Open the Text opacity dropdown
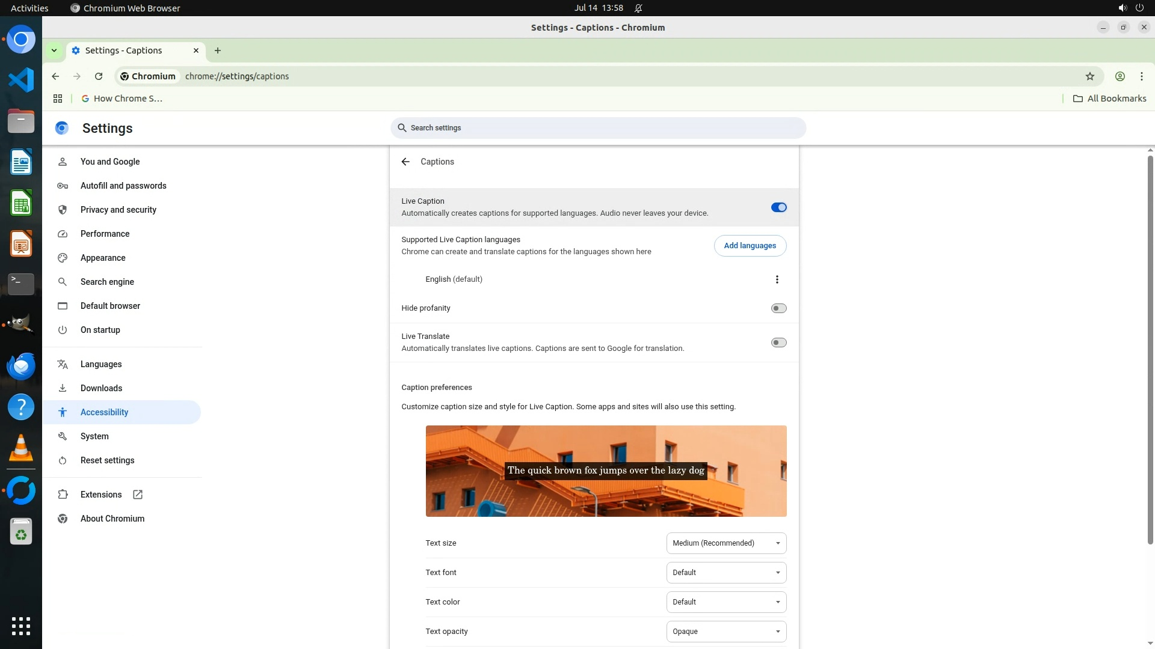This screenshot has width=1155, height=649. click(x=726, y=632)
